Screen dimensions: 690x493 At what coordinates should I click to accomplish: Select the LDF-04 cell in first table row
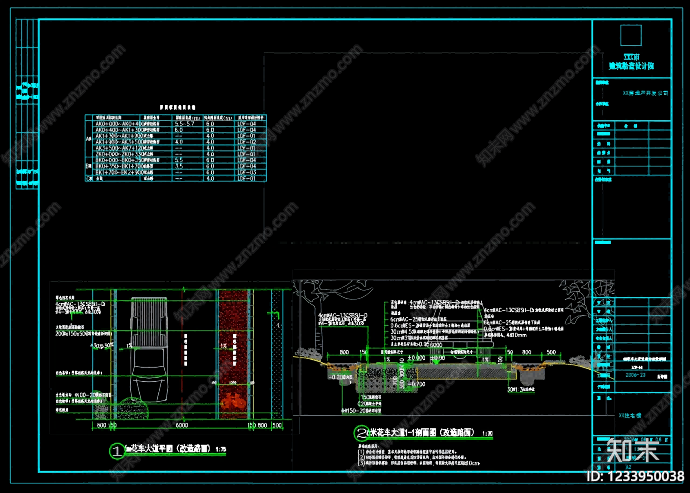pos(247,124)
